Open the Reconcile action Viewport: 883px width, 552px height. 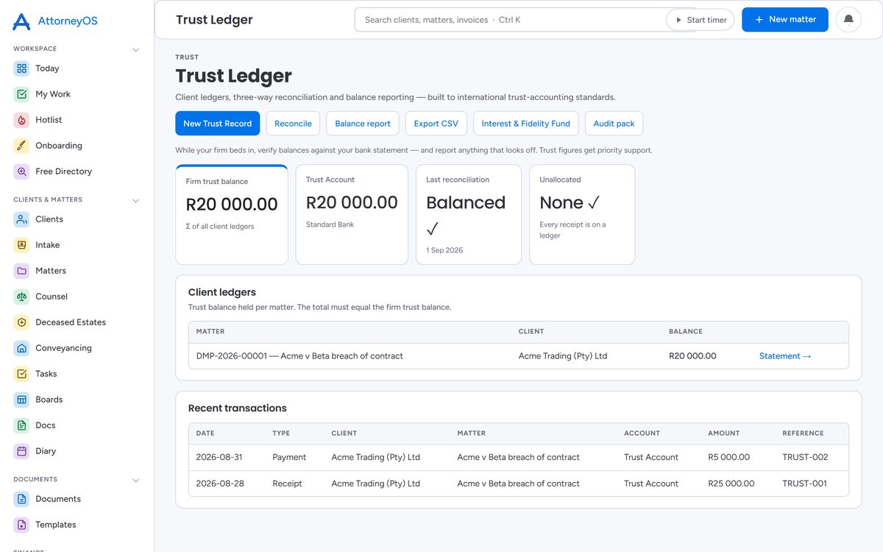click(x=293, y=124)
